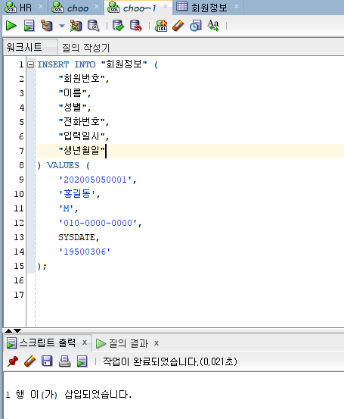Open Unshared SQL Worksheet icon
344x419 pixels.
(161, 26)
